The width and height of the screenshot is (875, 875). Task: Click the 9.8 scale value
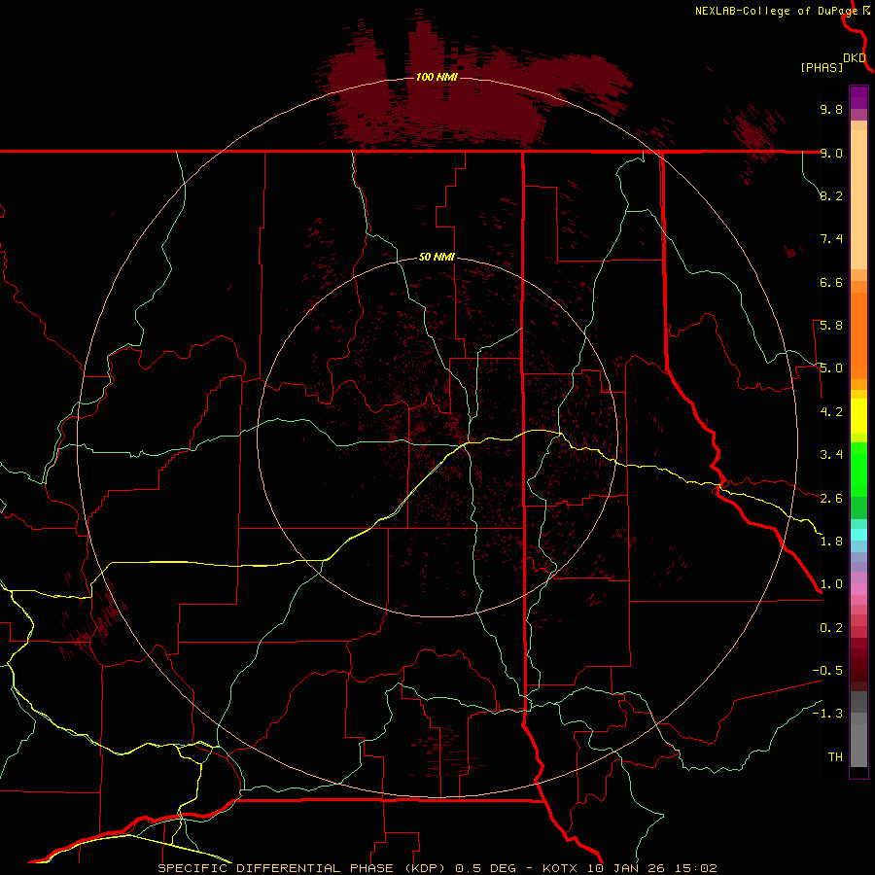[x=831, y=109]
